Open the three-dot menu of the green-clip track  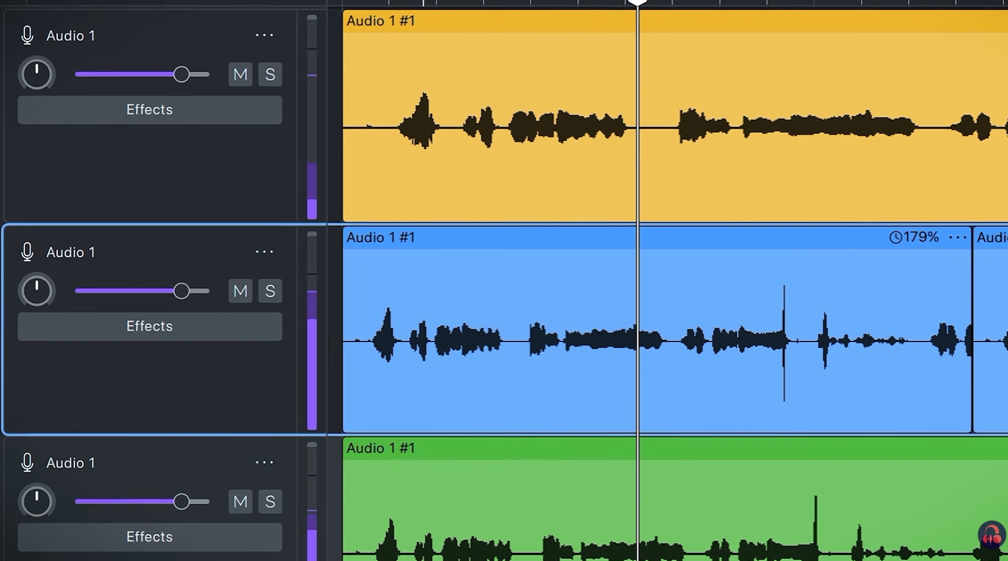click(264, 462)
